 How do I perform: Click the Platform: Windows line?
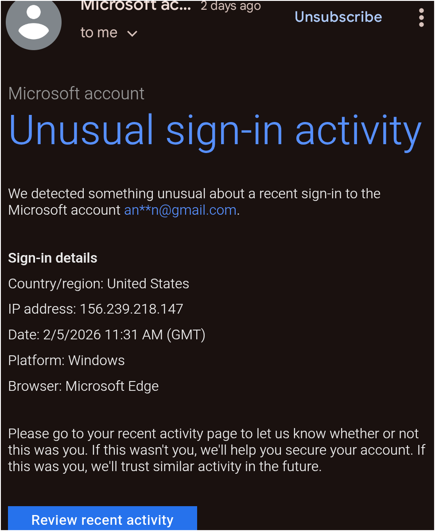coord(66,360)
